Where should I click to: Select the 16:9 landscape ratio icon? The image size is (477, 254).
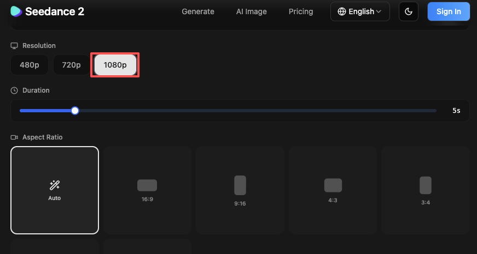pyautogui.click(x=147, y=185)
